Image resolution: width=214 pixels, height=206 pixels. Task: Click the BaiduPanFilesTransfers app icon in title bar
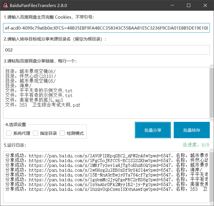coord(6,5)
